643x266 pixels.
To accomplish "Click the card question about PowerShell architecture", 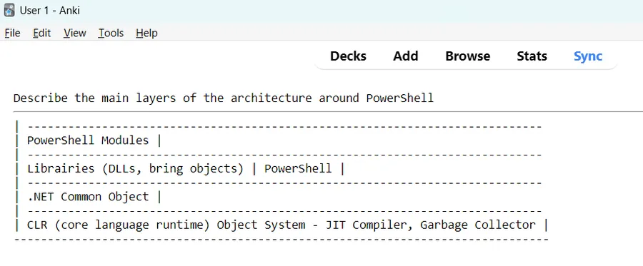I will [x=224, y=98].
